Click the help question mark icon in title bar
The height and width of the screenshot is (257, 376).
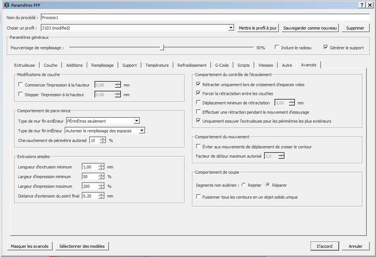point(362,4)
